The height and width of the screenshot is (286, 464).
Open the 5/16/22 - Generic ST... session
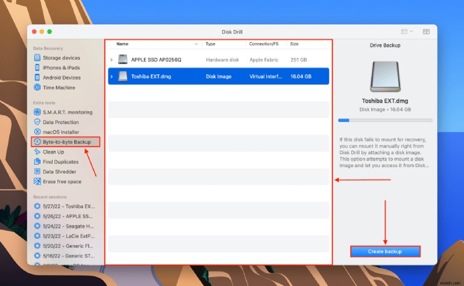coord(68,256)
